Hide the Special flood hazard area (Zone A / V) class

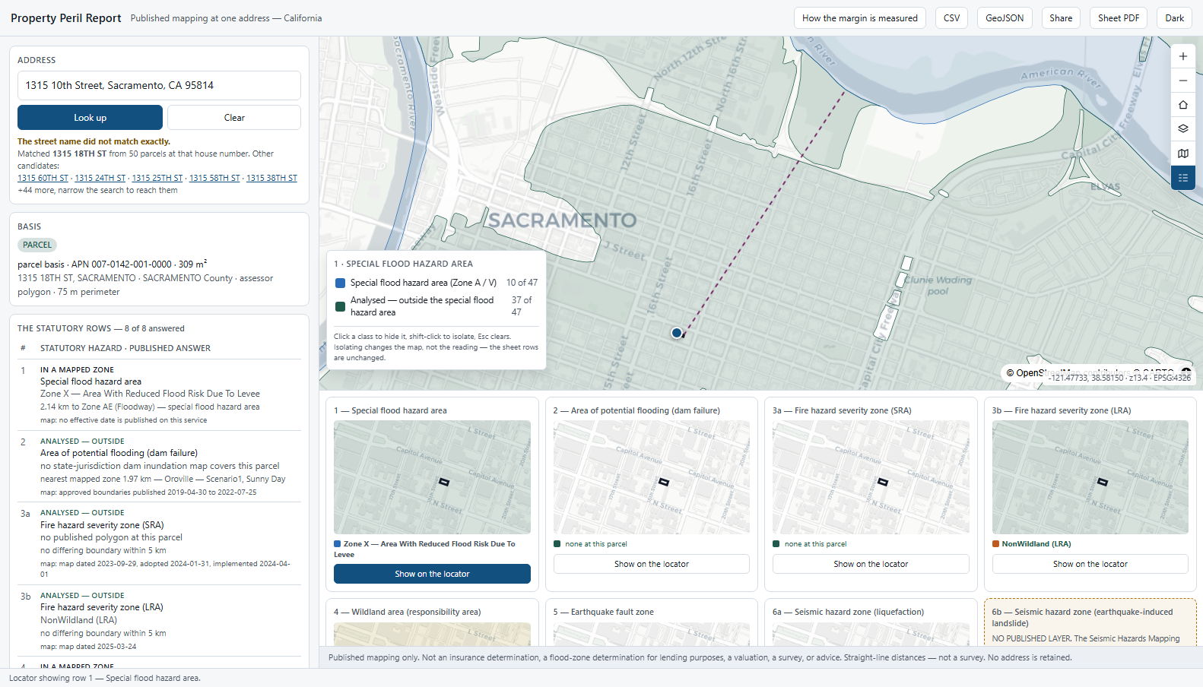436,283
